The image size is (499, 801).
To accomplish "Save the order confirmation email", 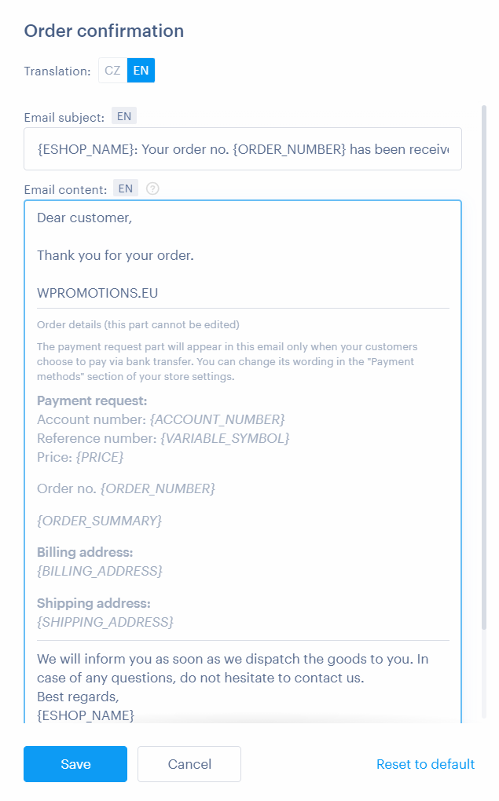I will (x=75, y=764).
